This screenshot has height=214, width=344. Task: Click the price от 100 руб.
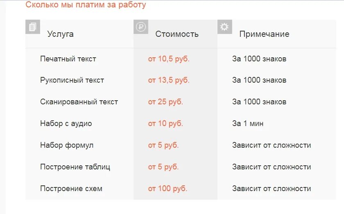pos(167,189)
